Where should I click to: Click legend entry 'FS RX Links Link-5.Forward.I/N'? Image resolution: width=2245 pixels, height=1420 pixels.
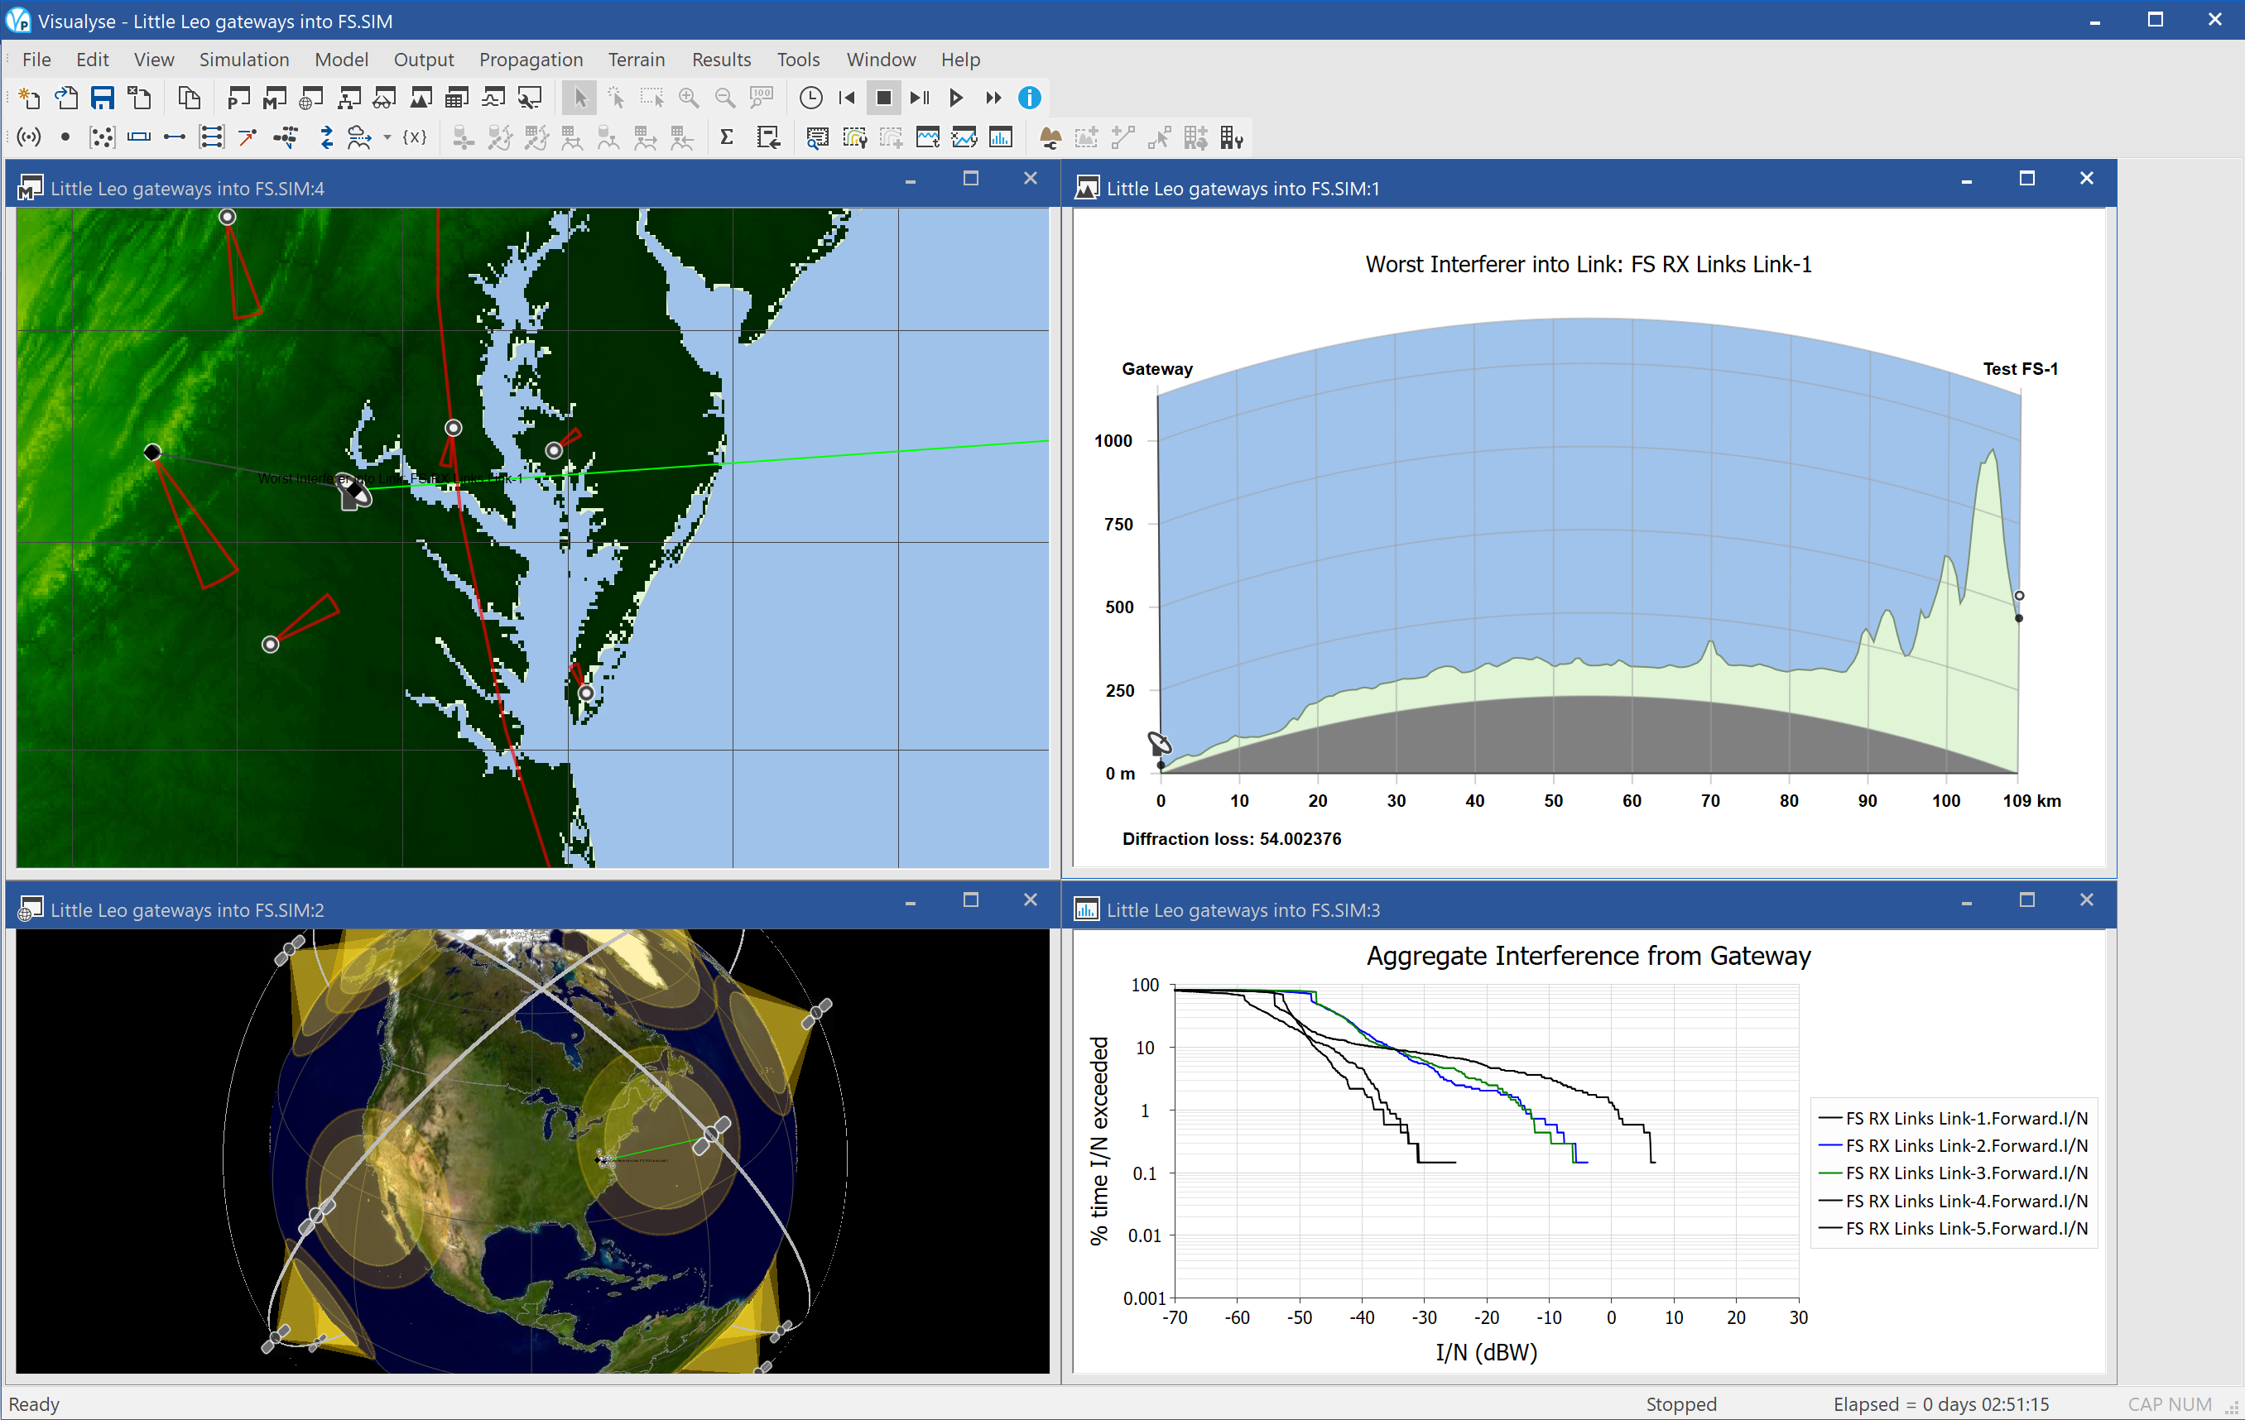1953,1228
